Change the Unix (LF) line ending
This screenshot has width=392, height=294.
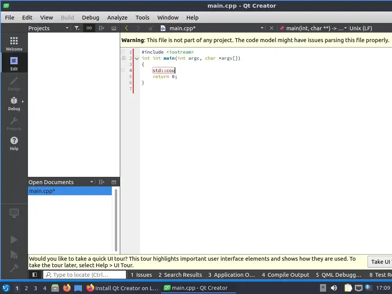[361, 28]
